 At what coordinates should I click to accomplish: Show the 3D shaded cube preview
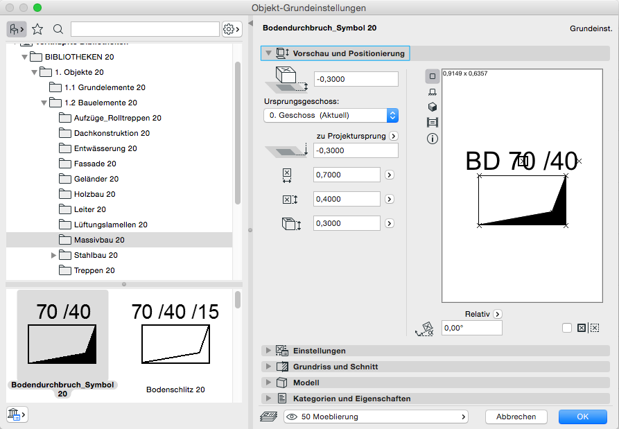pyautogui.click(x=433, y=107)
